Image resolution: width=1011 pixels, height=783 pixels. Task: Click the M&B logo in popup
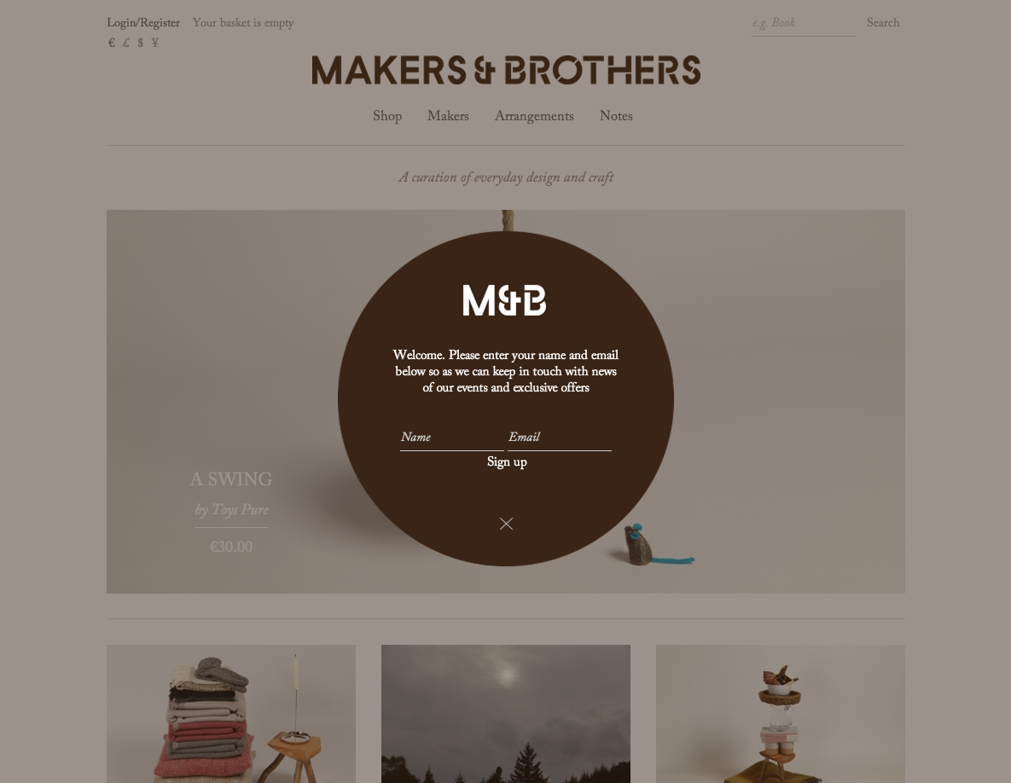pos(505,300)
